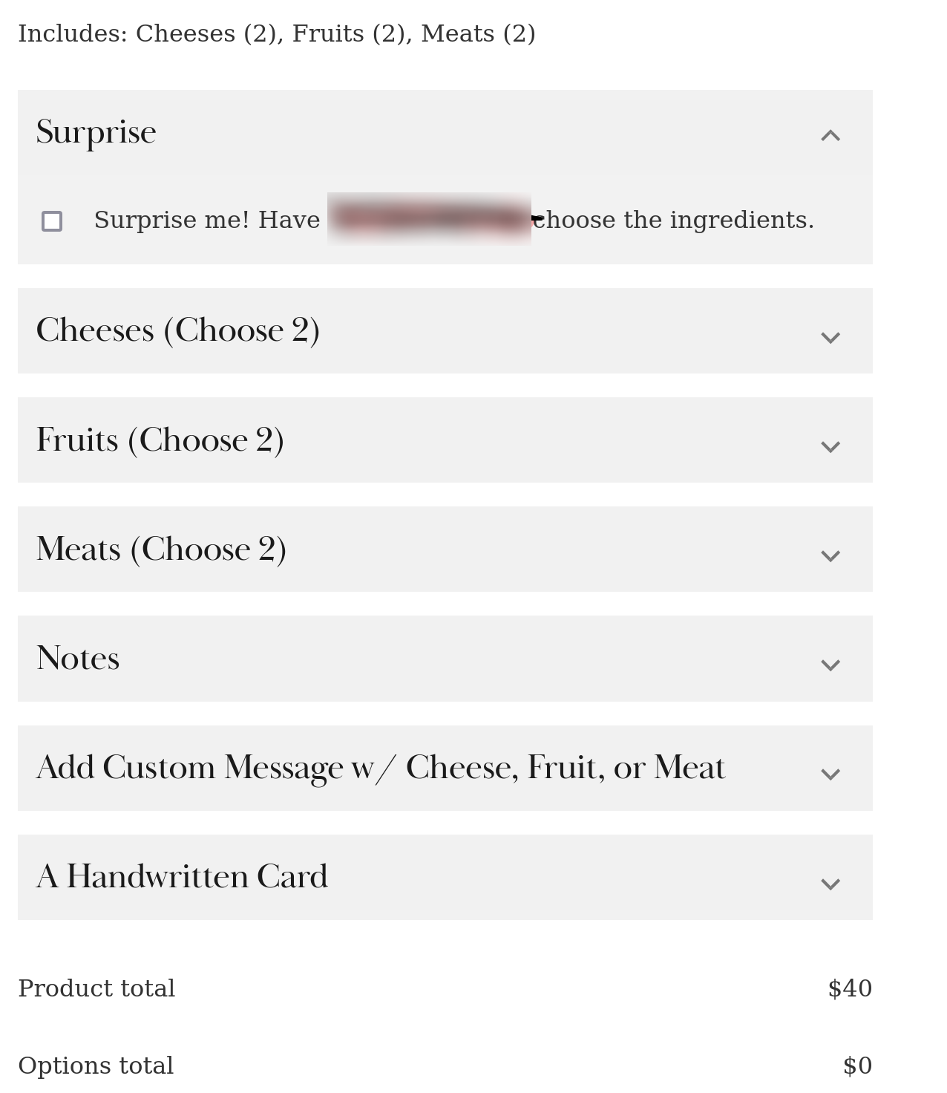Check the Surprise me checkbox
Image resolution: width=947 pixels, height=1093 pixels.
52,221
